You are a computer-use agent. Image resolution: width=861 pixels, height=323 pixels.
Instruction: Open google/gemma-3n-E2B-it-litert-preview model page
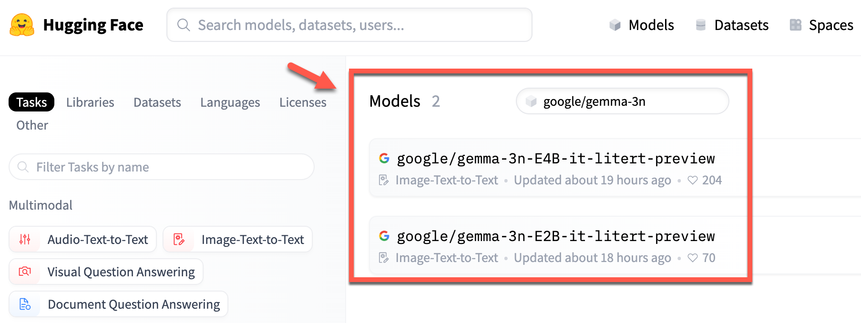tap(555, 236)
